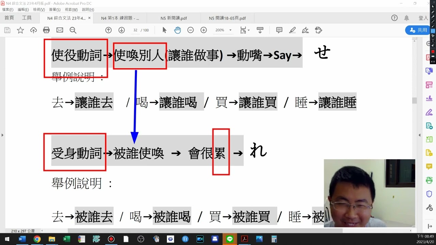Click the webcam video thumbnail
Screen dimensions: 436x245
click(369, 193)
